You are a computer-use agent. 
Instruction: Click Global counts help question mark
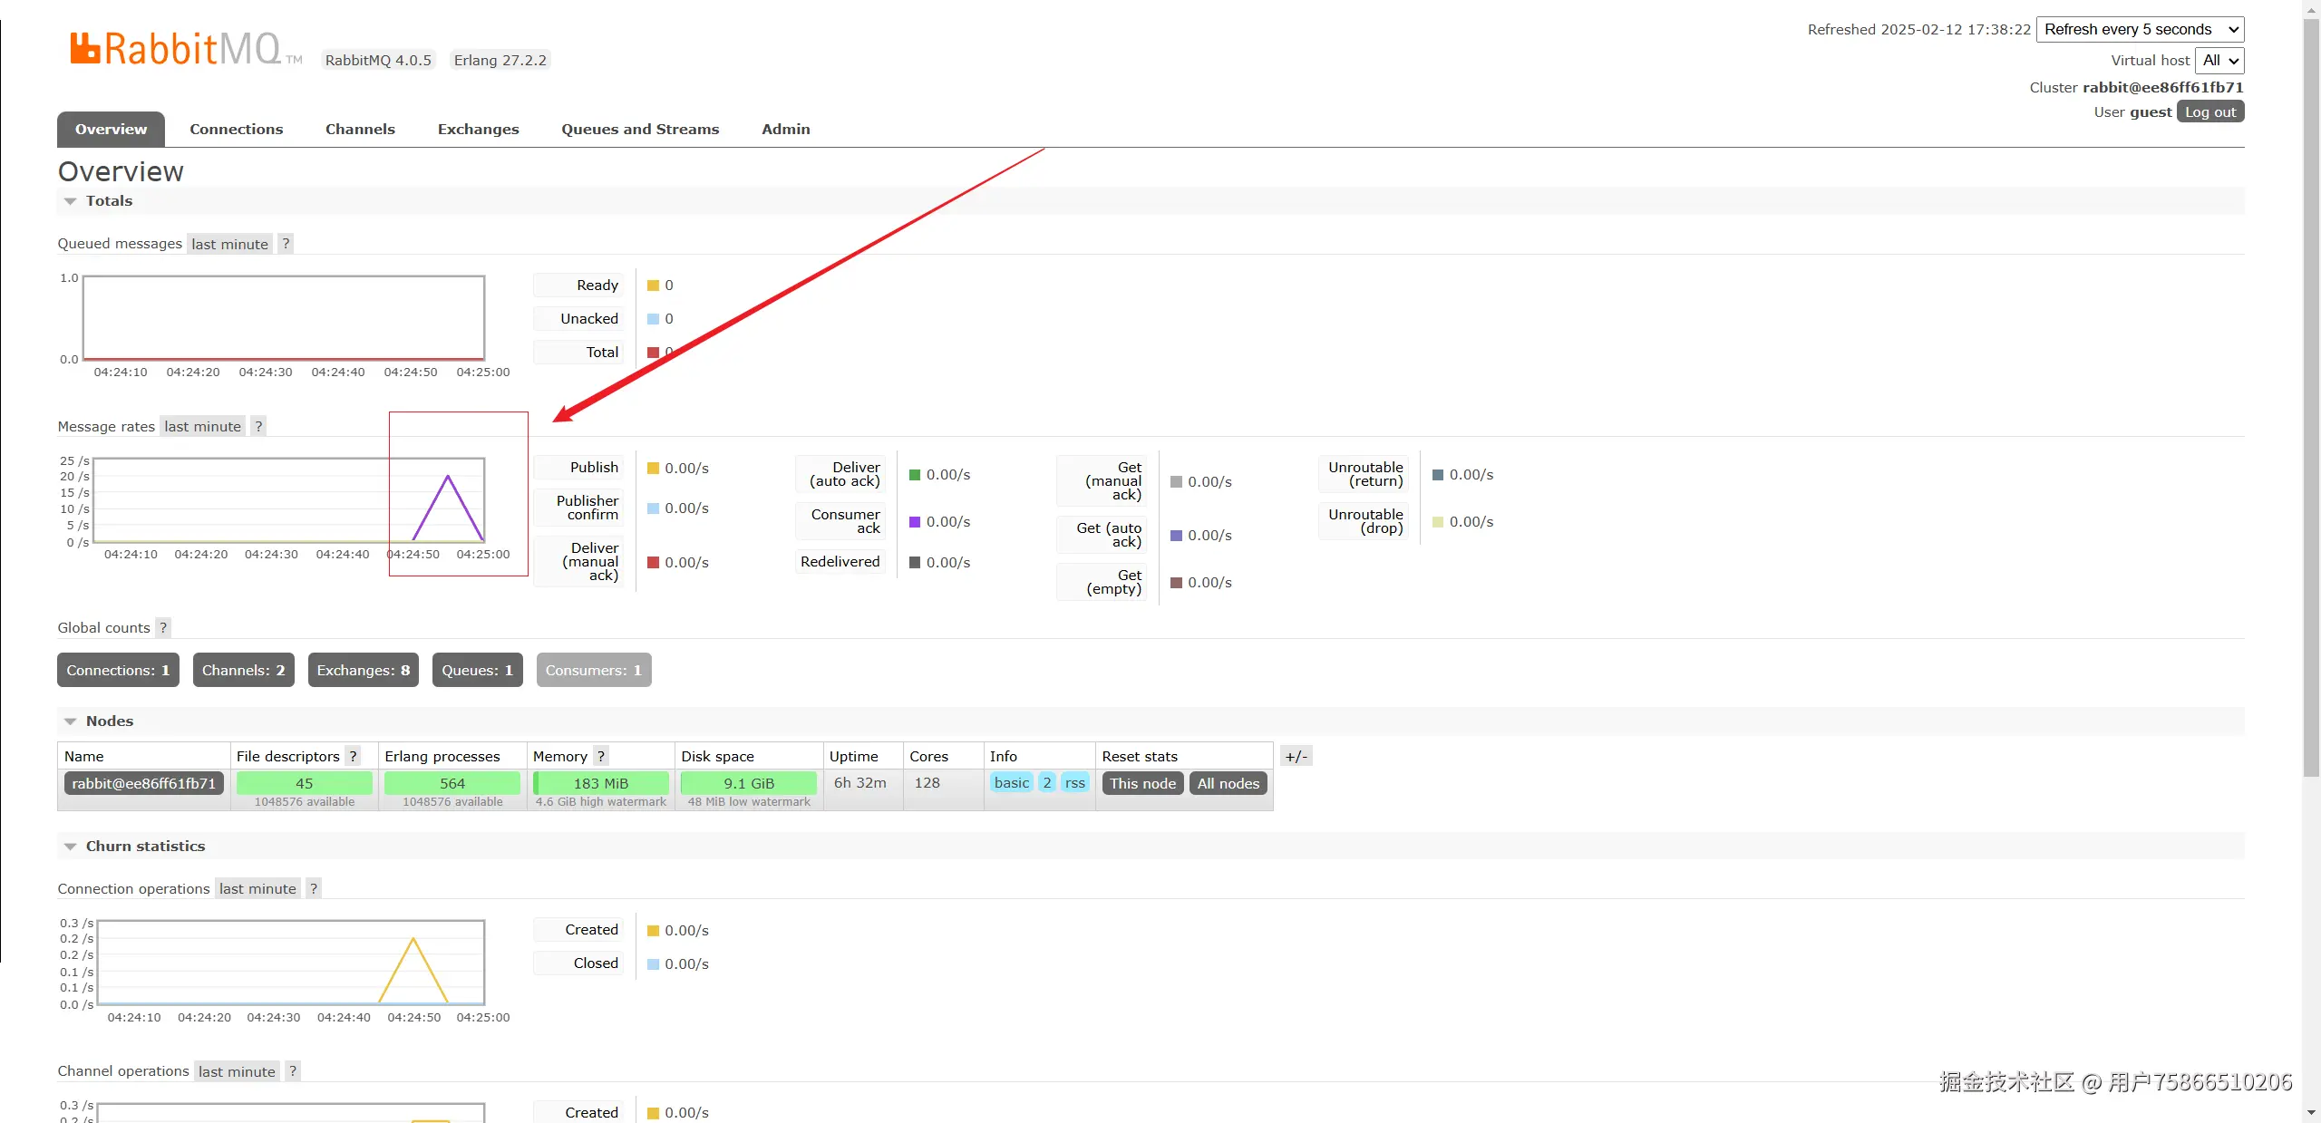[163, 628]
